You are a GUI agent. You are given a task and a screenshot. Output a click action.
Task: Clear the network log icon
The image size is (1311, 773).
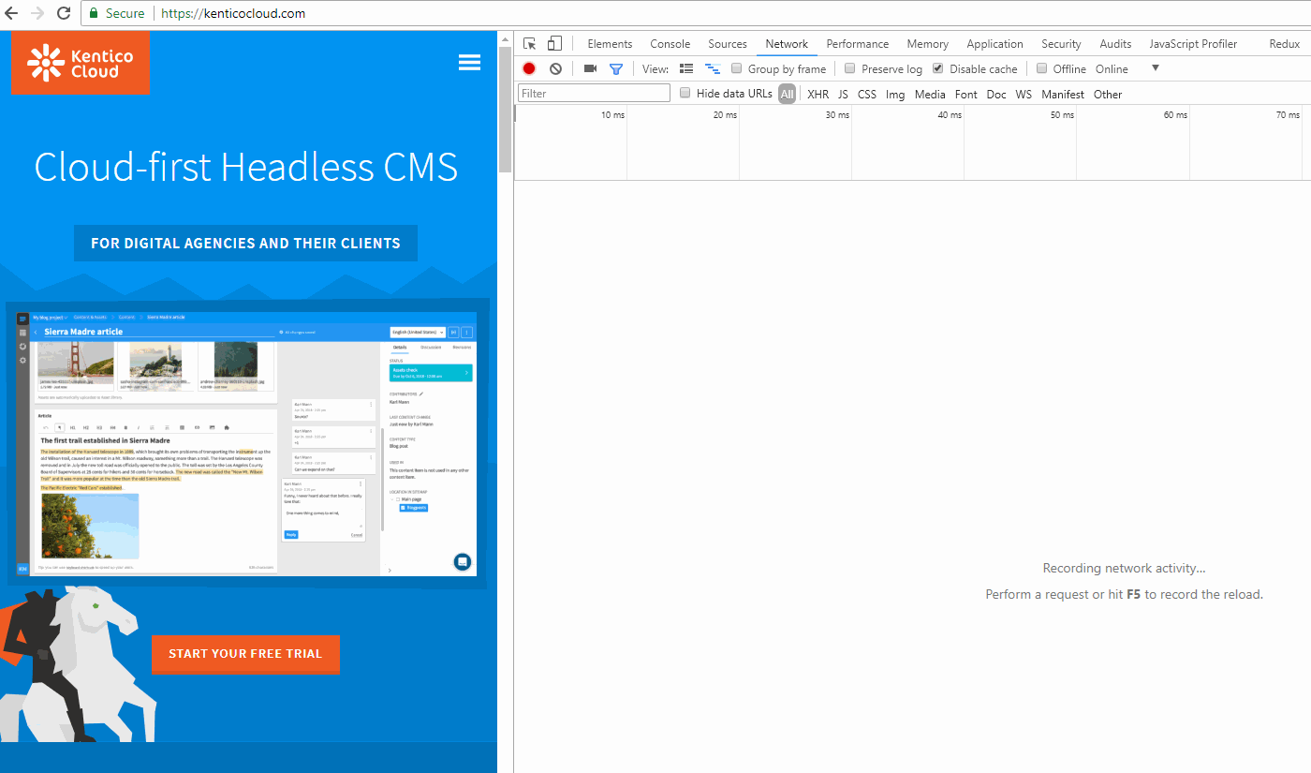coord(555,68)
